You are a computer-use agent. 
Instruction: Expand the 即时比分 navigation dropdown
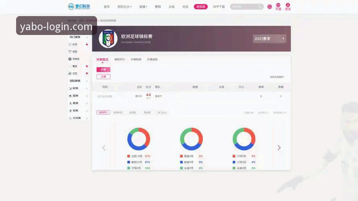[x=124, y=7]
